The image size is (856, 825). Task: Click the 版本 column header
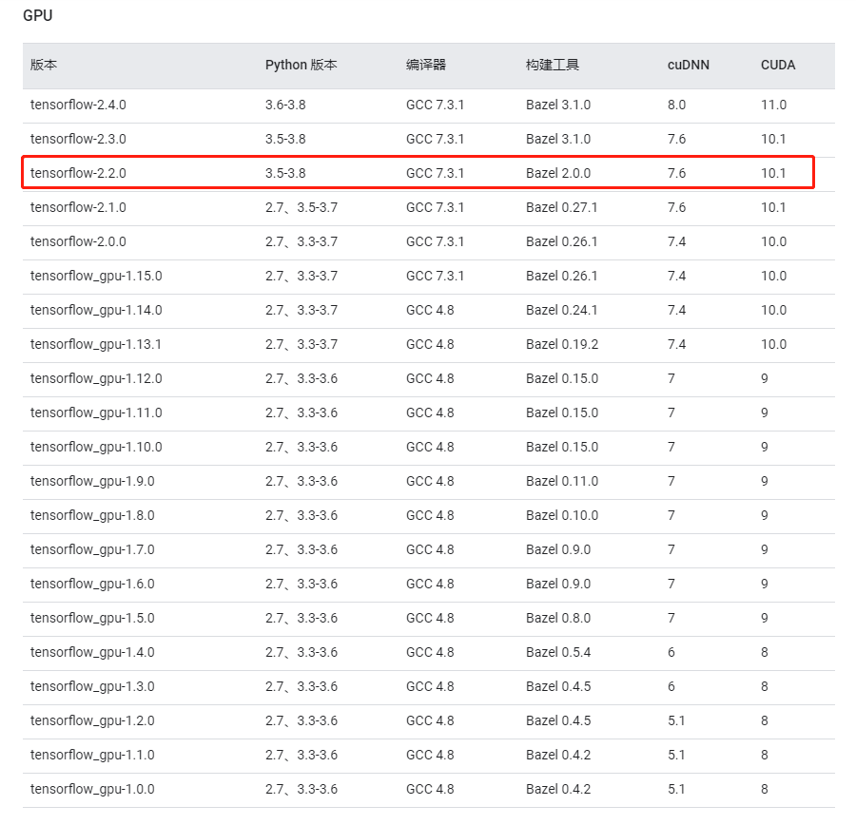click(43, 65)
